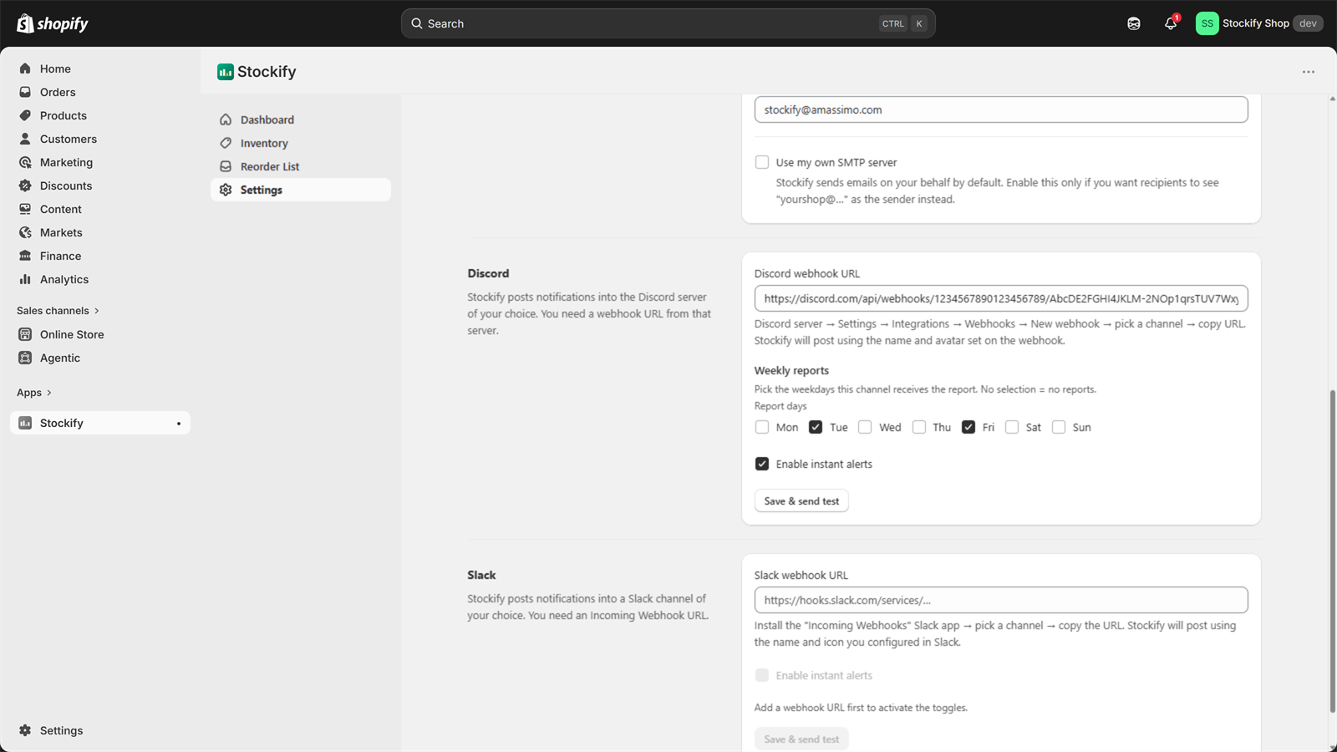Click the Finance bank icon
Viewport: 1337px width, 752px height.
point(25,256)
